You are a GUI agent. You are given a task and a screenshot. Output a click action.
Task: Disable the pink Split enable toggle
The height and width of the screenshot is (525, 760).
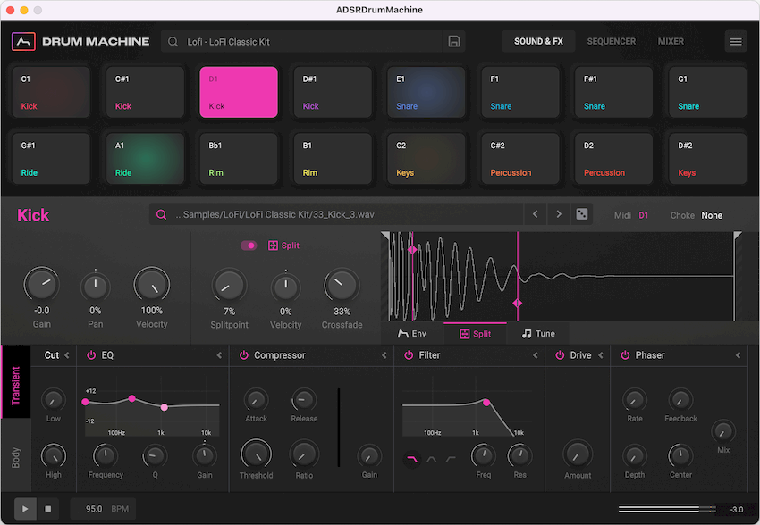pyautogui.click(x=249, y=245)
